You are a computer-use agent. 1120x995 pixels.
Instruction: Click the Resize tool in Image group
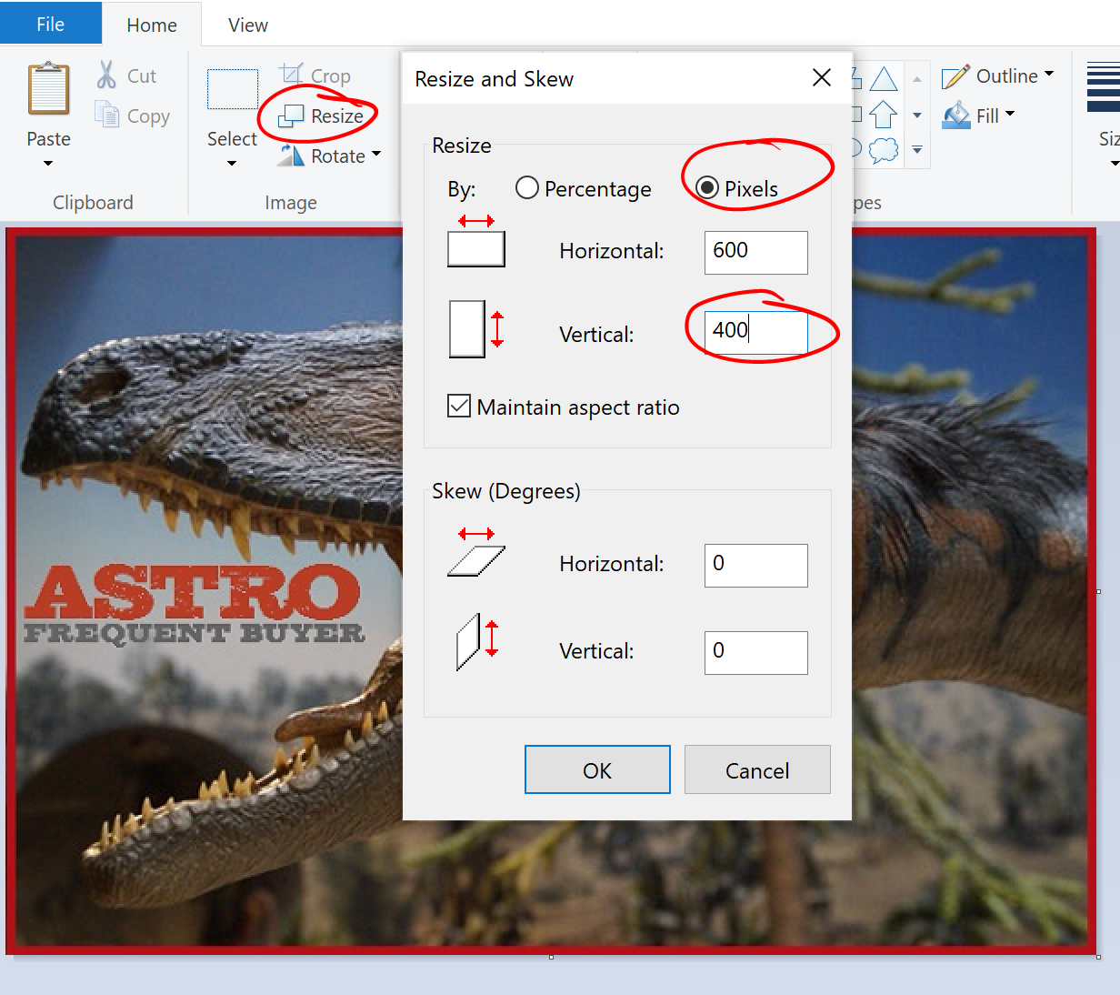320,116
